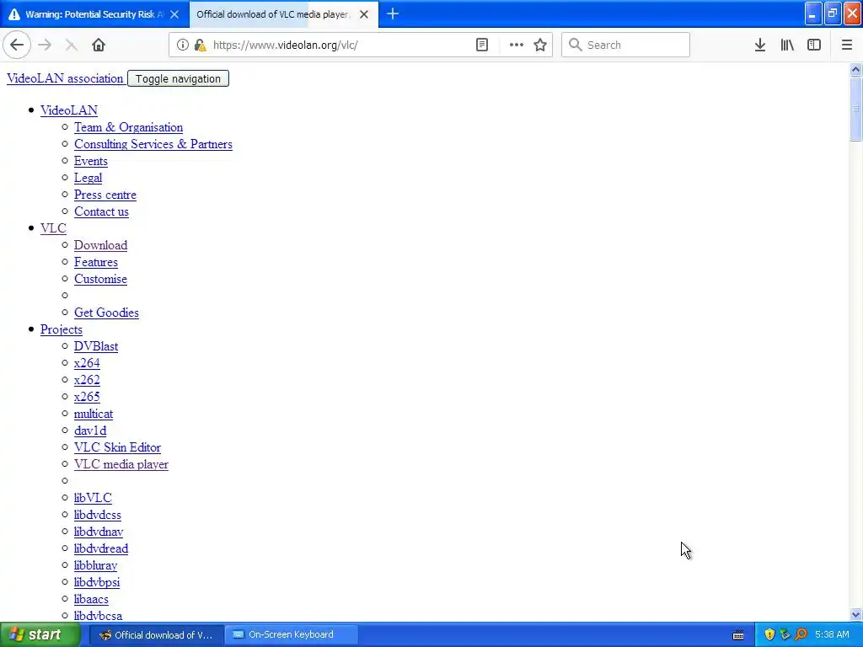Image resolution: width=863 pixels, height=647 pixels.
Task: Bookmark this page with star icon
Action: 540,45
